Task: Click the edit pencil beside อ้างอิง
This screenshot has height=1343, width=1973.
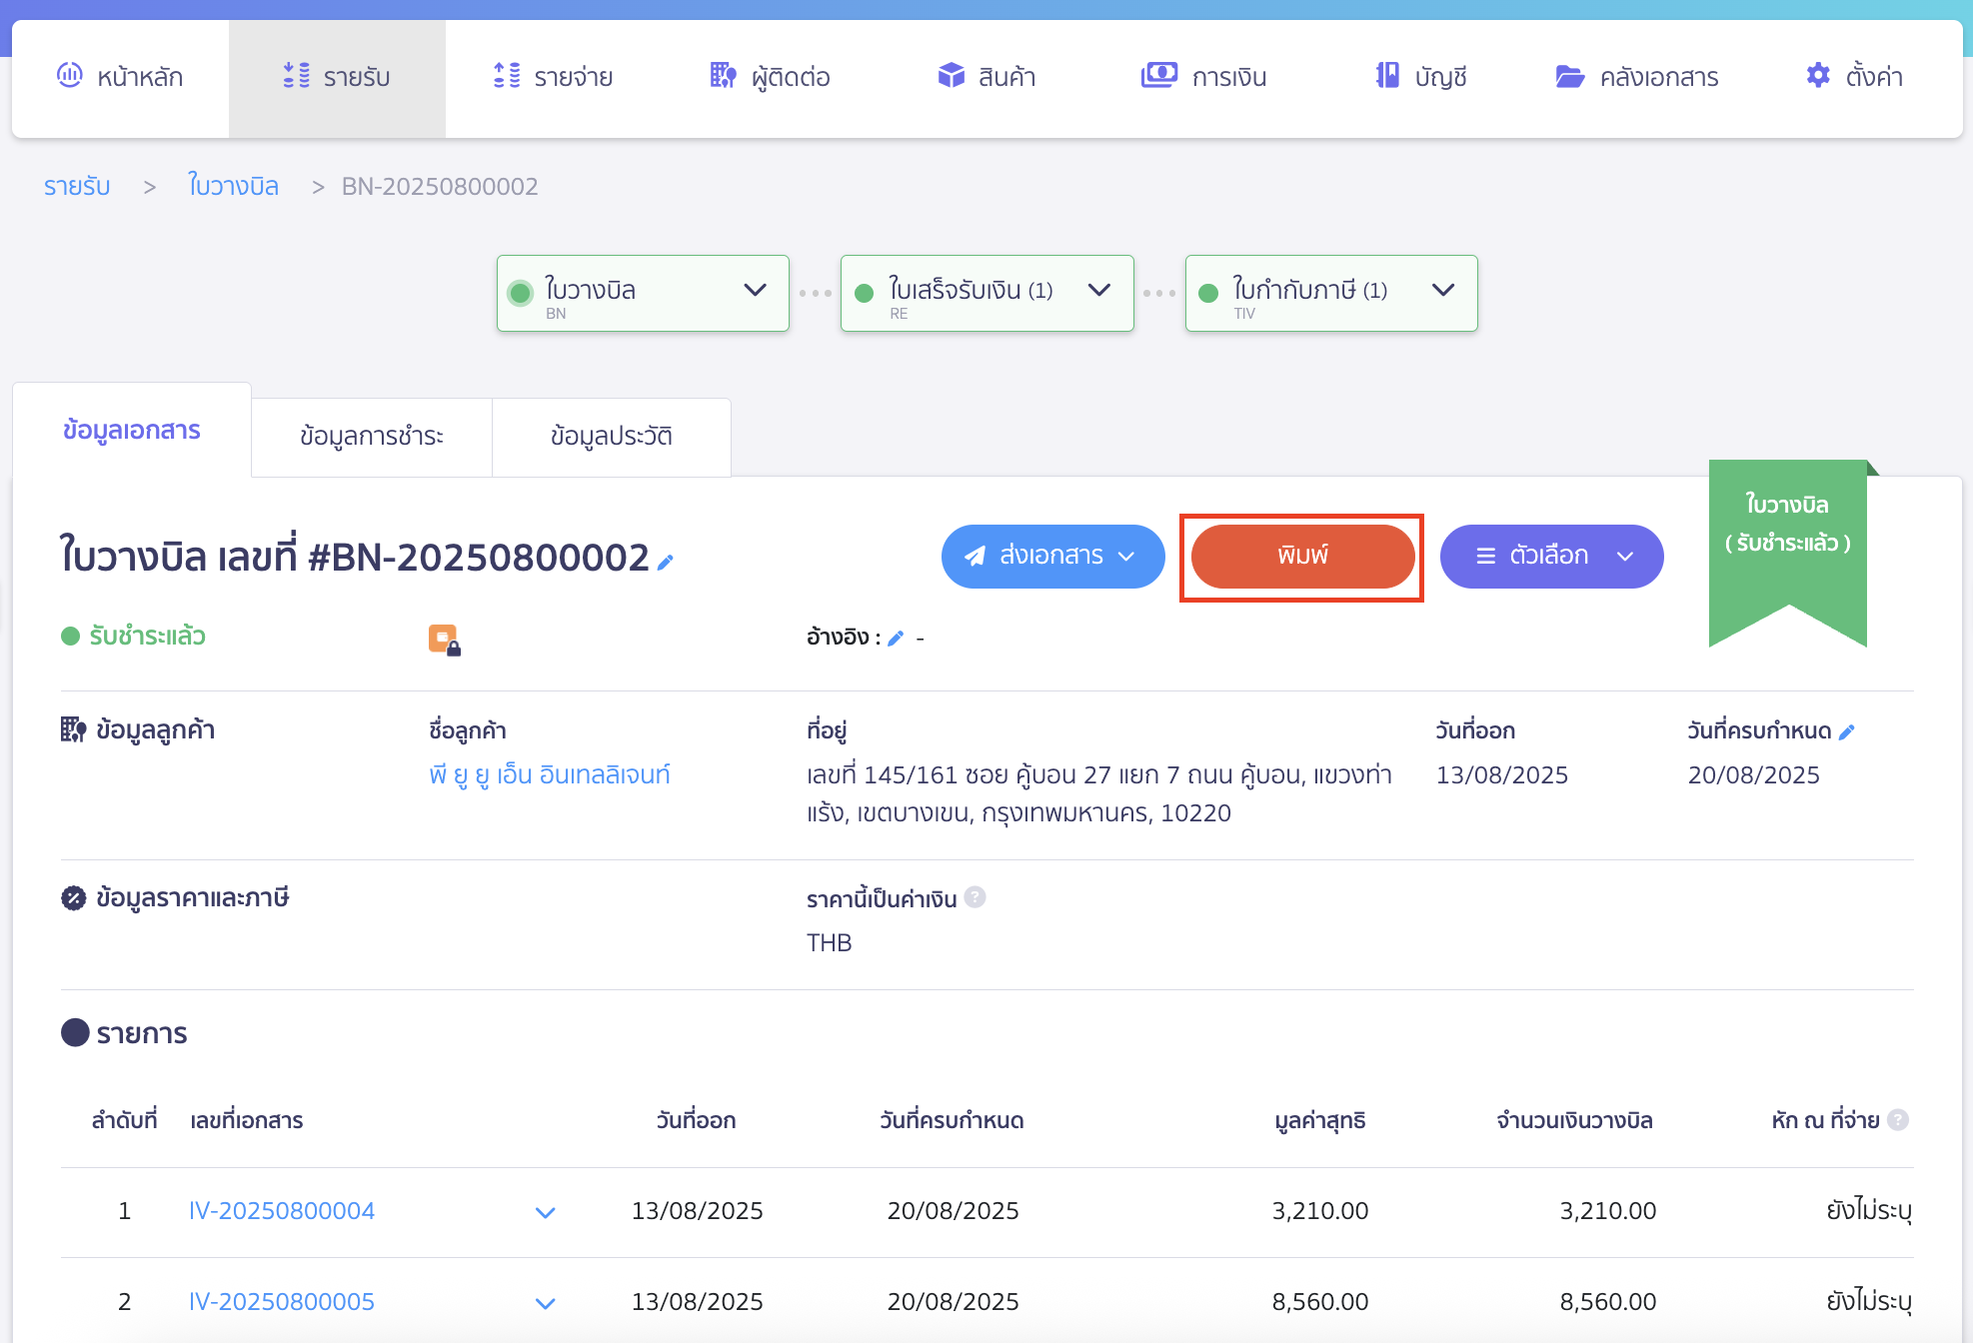Action: click(x=896, y=638)
